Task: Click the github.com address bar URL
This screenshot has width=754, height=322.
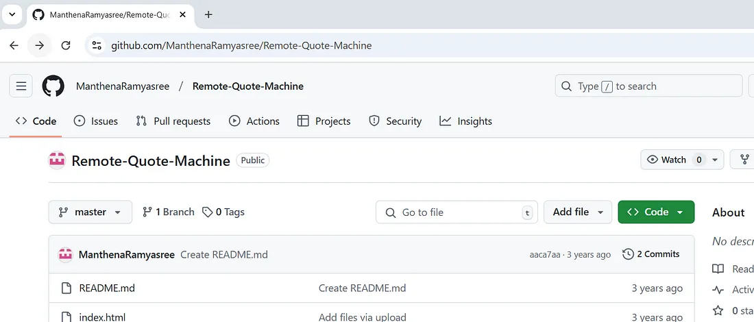Action: (241, 46)
